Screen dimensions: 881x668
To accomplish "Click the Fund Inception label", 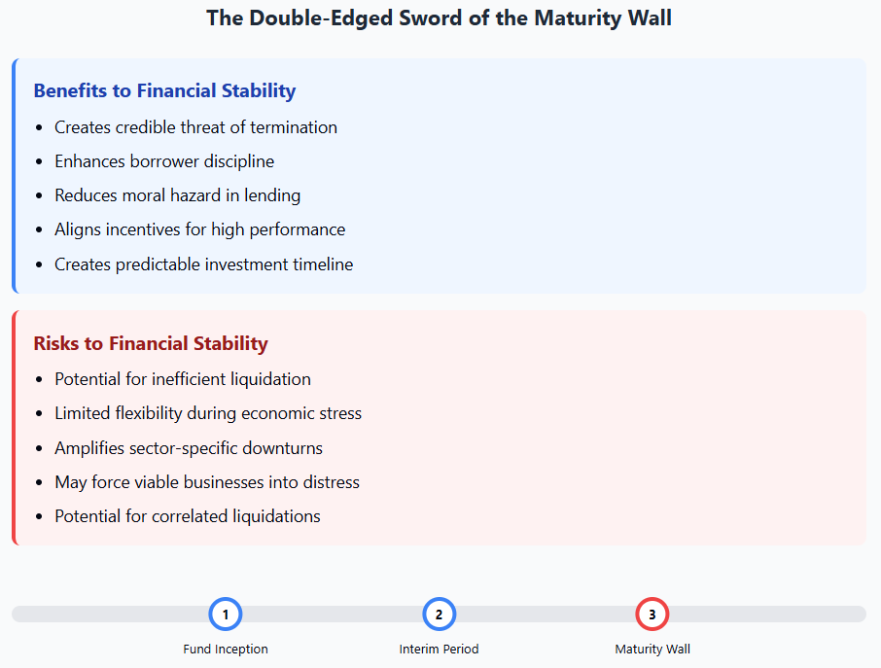I will pos(226,649).
